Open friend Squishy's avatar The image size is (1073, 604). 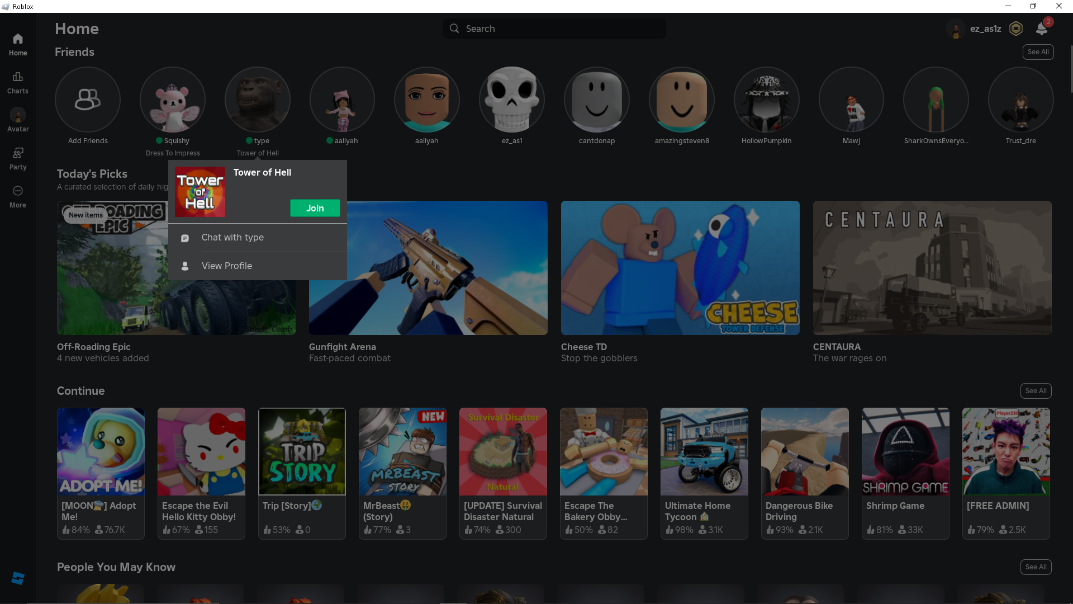(x=173, y=100)
